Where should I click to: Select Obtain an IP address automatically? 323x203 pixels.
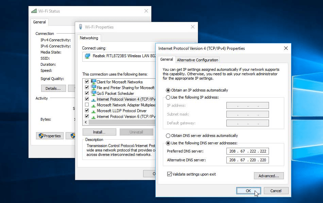tap(168, 90)
